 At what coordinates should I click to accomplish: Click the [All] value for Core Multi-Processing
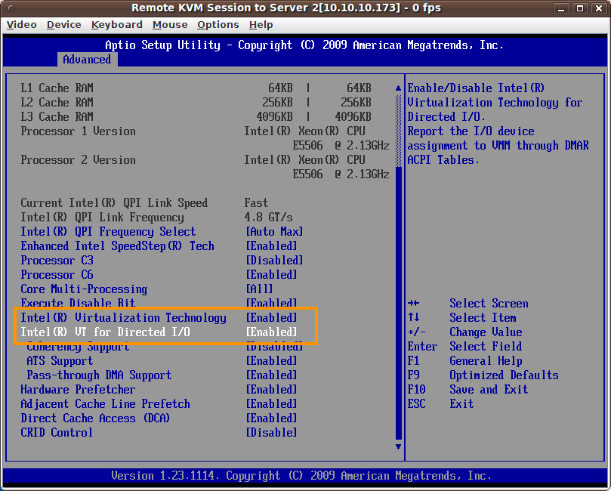point(259,289)
